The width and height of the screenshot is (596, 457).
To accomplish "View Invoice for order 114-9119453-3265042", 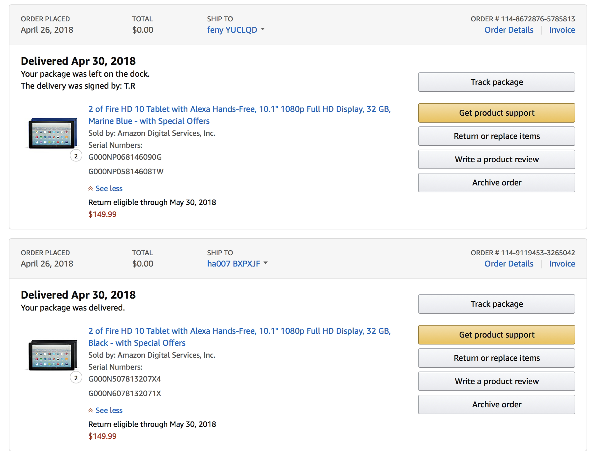I will pos(562,264).
